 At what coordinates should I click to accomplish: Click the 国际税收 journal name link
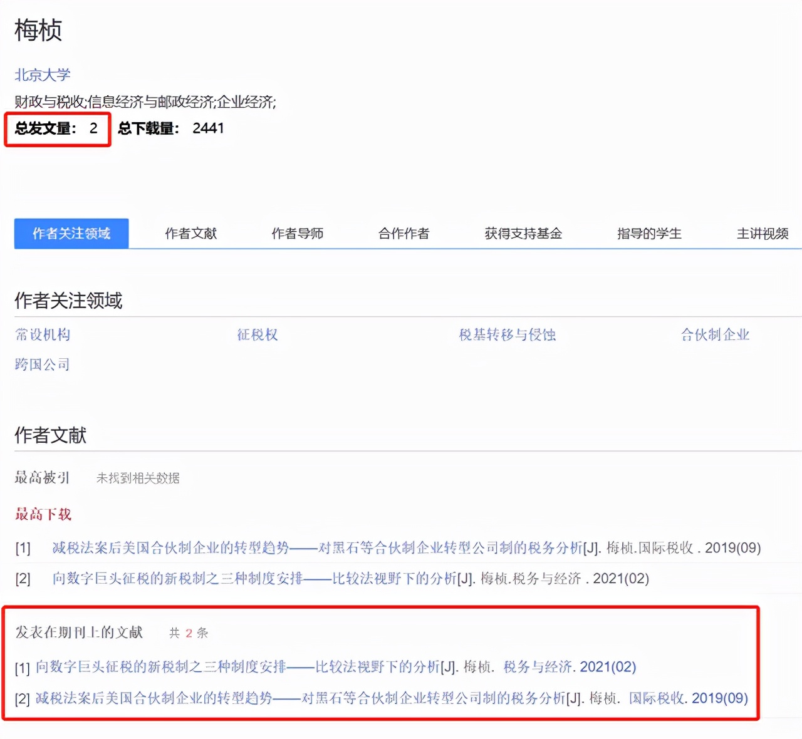659,698
